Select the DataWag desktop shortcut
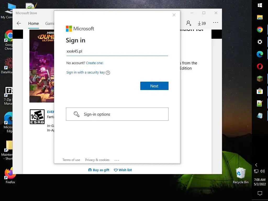 point(7,66)
